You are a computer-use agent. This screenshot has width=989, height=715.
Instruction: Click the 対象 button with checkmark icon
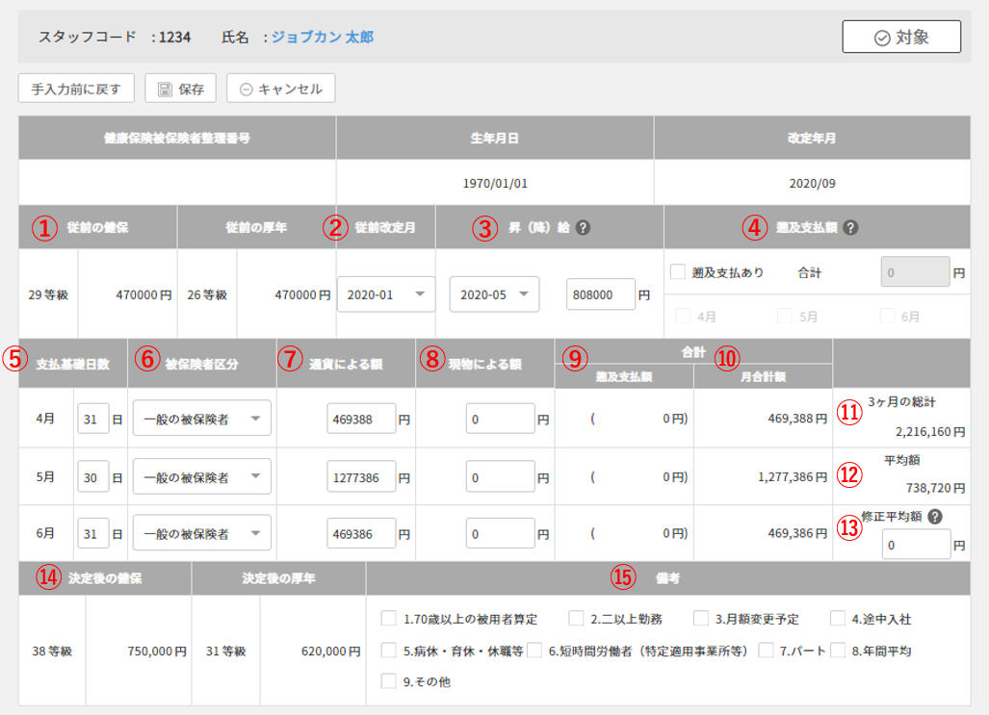click(x=901, y=37)
